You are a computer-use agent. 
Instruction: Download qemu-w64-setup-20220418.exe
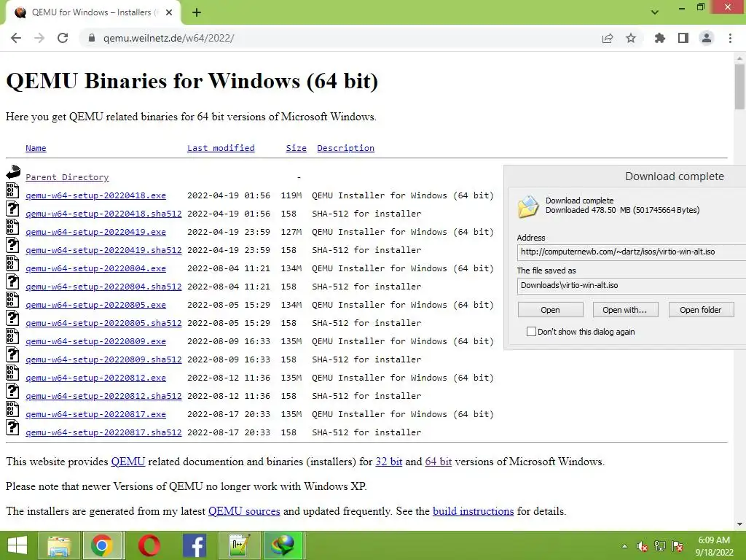(95, 195)
